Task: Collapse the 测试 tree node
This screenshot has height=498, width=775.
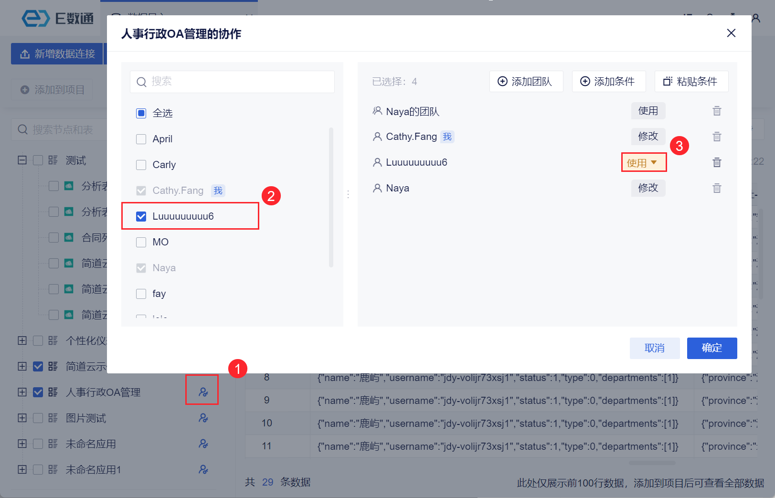Action: point(22,160)
